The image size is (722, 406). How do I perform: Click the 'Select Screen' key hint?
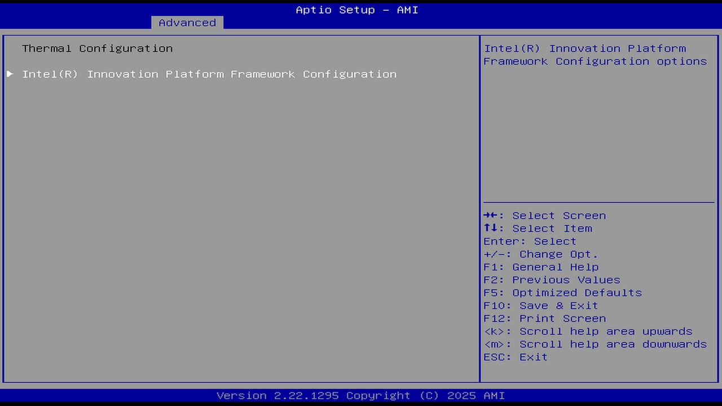(x=545, y=215)
